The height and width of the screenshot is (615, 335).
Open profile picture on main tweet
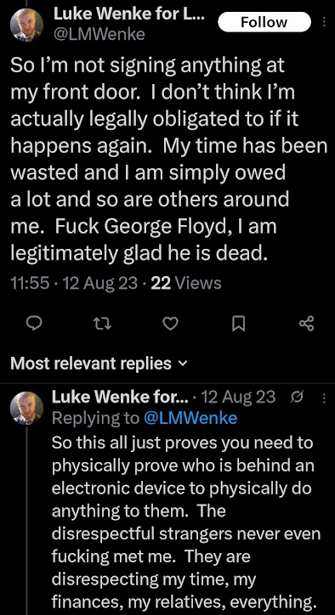click(26, 25)
